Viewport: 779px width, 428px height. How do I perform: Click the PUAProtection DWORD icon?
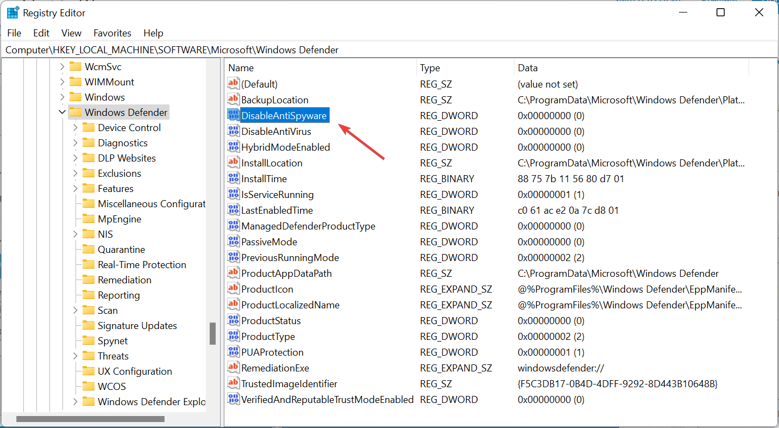233,352
